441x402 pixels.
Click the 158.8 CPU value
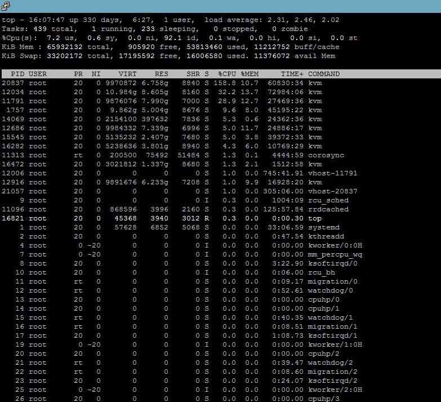[x=224, y=83]
